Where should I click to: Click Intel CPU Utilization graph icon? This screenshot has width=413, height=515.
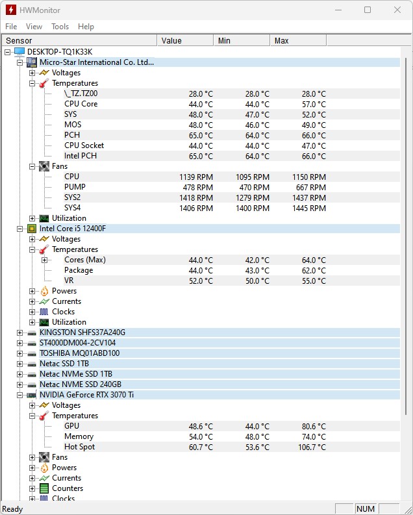[x=44, y=322]
